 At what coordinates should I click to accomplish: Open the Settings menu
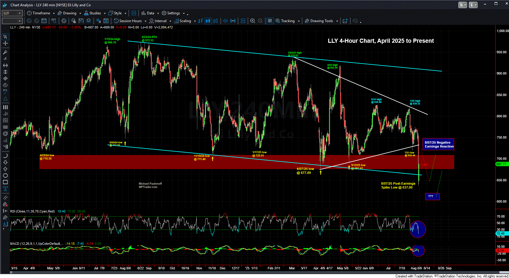pyautogui.click(x=171, y=13)
